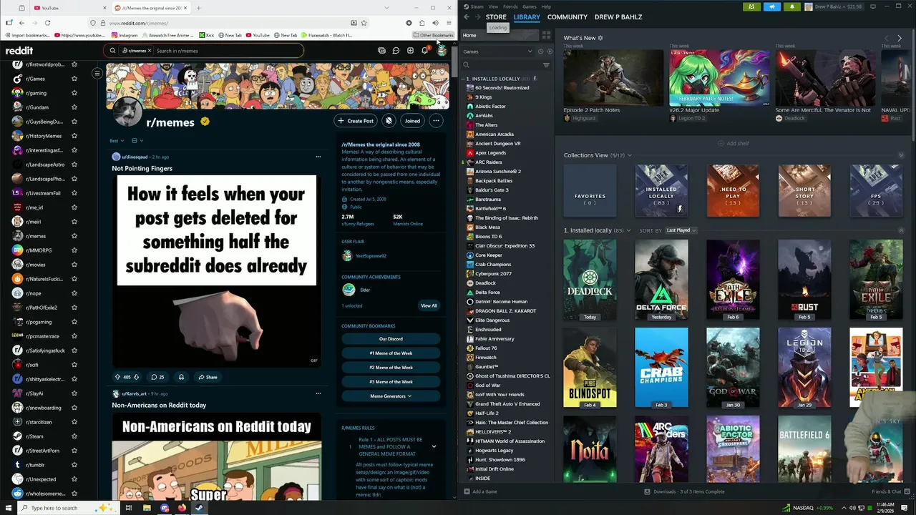Open Steam notifications bell icon
Viewport: 916px width, 515px height.
click(x=791, y=6)
